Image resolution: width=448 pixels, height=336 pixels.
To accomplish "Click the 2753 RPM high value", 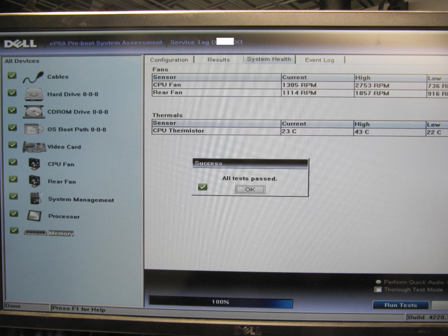I will tap(372, 85).
